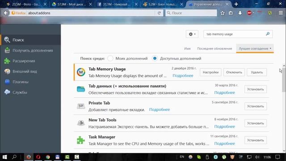Click Удалить for Tab Memory Usage
Image resolution: width=286 pixels, height=161 pixels.
[257, 72]
